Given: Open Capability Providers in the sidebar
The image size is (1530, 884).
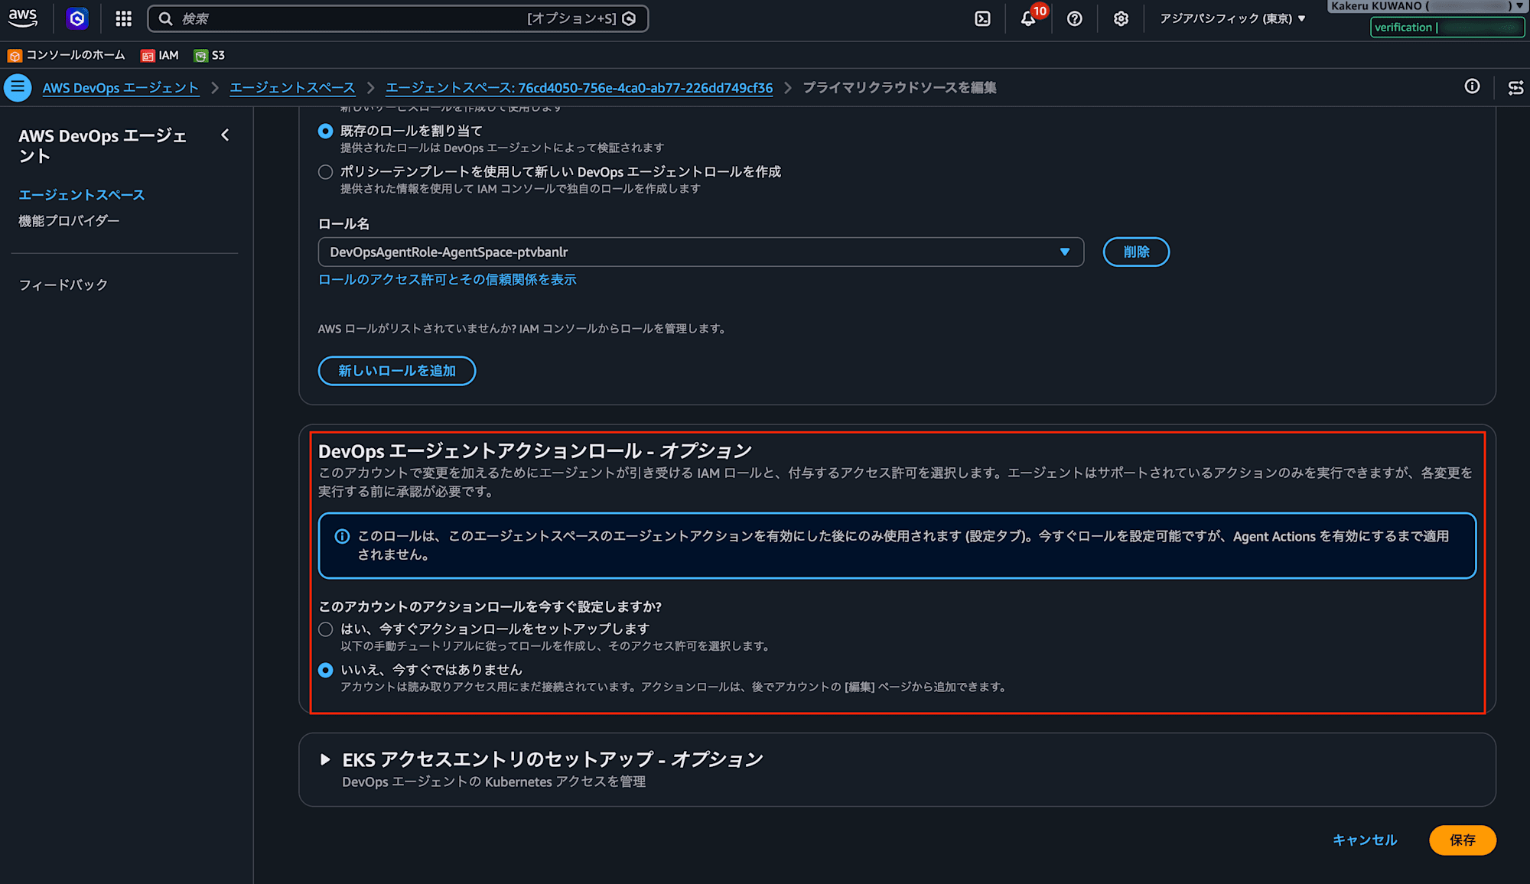Looking at the screenshot, I should pos(69,221).
